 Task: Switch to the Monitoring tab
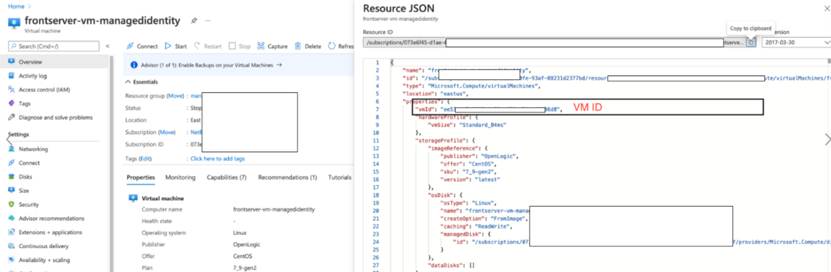(x=180, y=177)
